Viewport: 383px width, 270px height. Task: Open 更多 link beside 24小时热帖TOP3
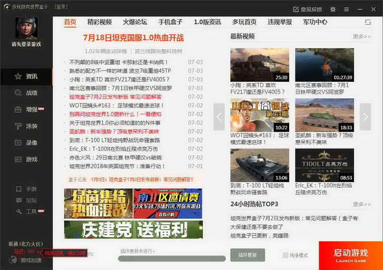[362, 204]
